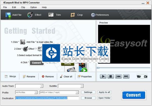Open Preferences gear icon

click(93, 15)
